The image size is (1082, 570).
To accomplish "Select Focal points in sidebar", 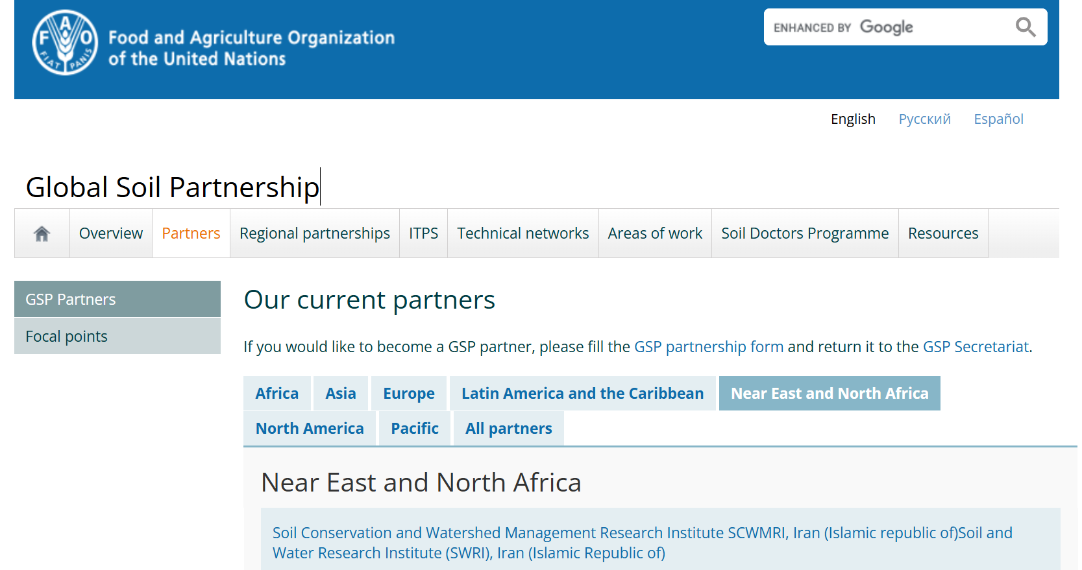I will pos(67,337).
